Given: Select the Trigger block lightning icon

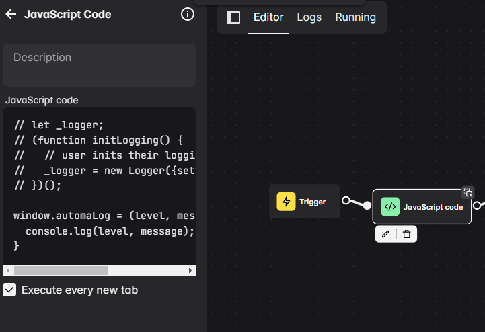Looking at the screenshot, I should click(x=286, y=202).
